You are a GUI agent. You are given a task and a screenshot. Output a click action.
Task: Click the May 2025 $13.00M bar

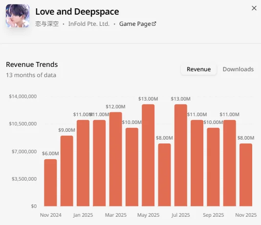(x=148, y=155)
